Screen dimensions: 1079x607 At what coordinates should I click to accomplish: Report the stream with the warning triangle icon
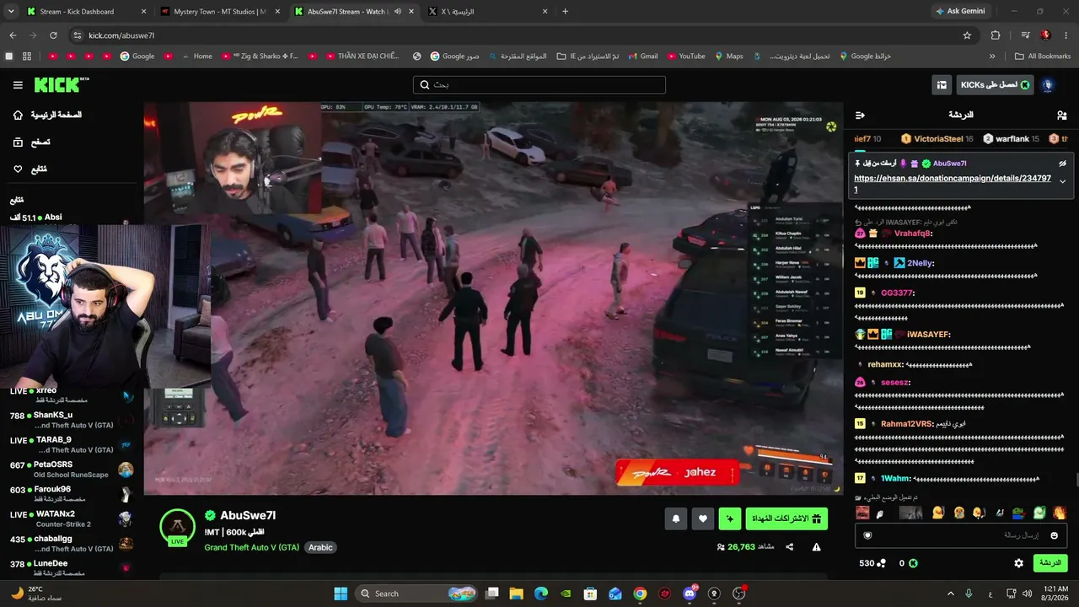816,547
